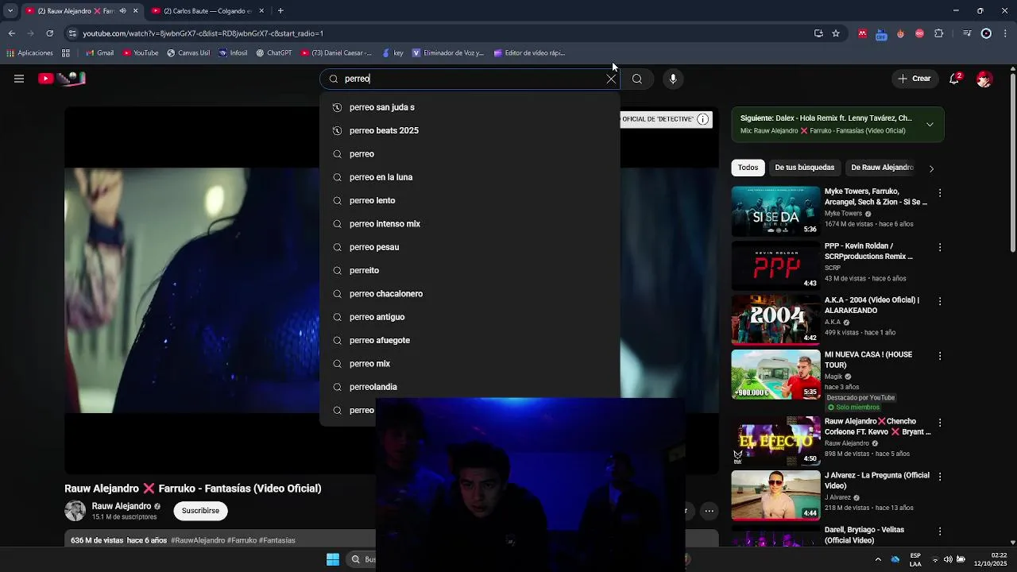Show info for 'Oficial de Detective' card
1017x572 pixels.
pyautogui.click(x=702, y=119)
